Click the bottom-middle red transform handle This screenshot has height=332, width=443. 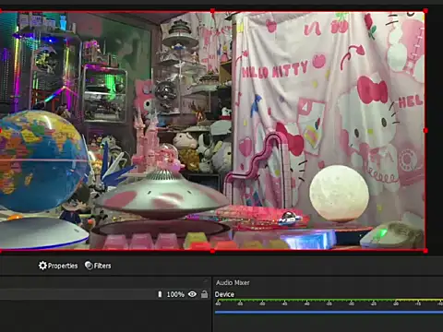coord(212,251)
